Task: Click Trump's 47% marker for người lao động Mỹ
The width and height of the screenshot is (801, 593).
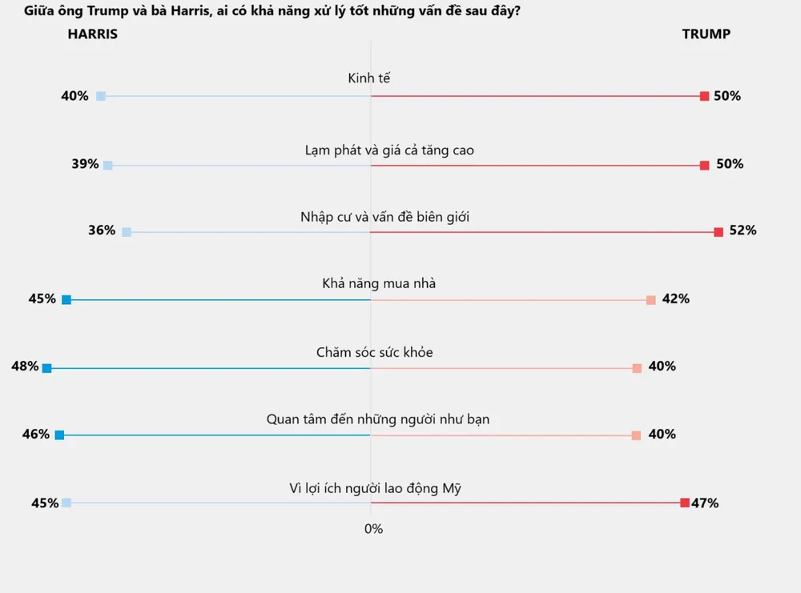Action: coord(685,503)
